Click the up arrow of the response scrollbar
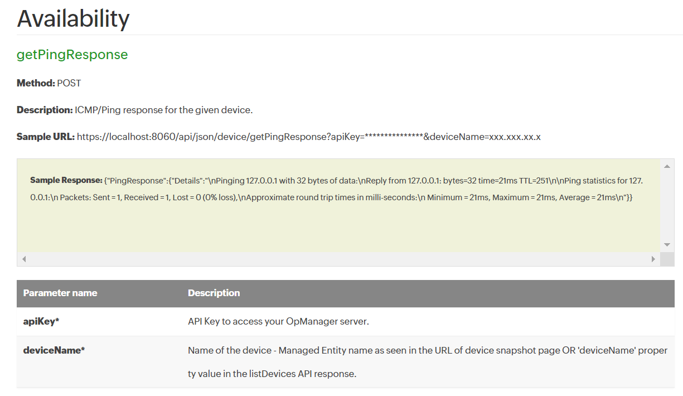Viewport: 683px width, 396px height. (667, 166)
